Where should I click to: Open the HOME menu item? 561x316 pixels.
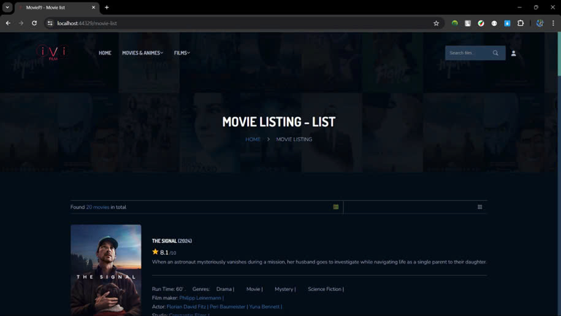[x=105, y=53]
